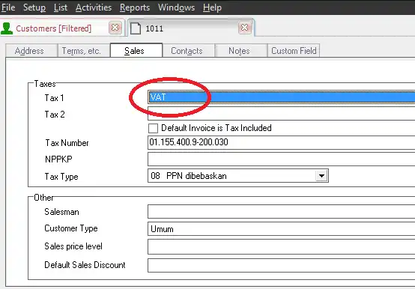This screenshot has height=289, width=415.
Task: Click the Salesman field
Action: click(282, 212)
